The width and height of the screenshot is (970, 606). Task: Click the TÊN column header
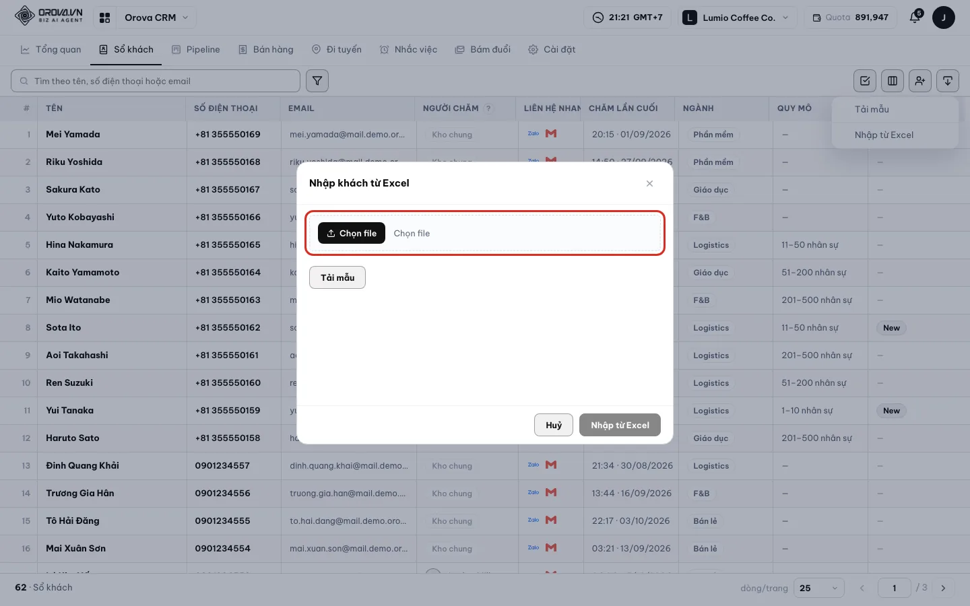click(54, 108)
